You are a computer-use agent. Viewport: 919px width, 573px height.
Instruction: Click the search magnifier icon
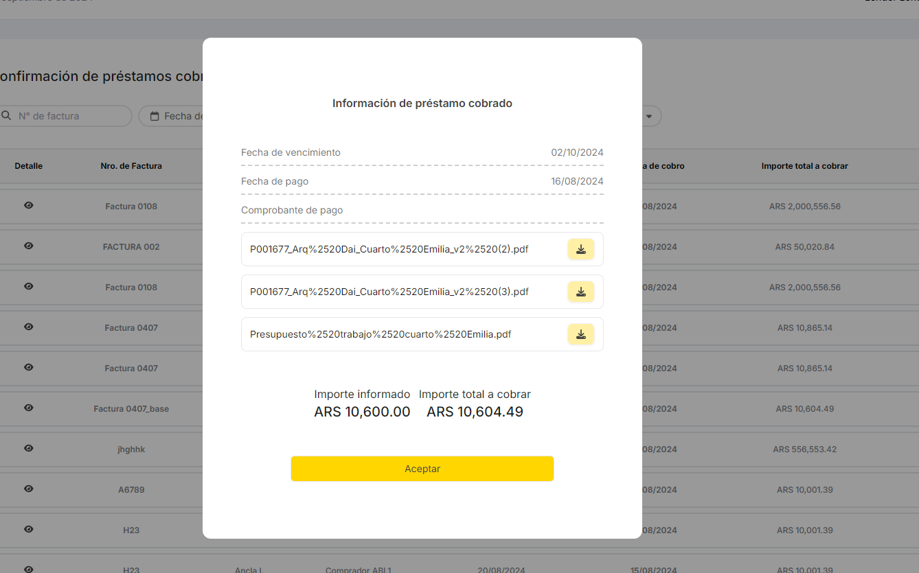point(6,116)
